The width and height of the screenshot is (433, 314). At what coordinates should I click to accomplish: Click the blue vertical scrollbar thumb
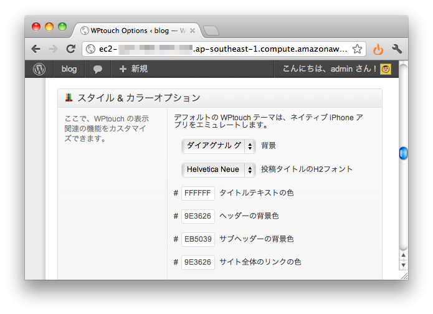[403, 153]
